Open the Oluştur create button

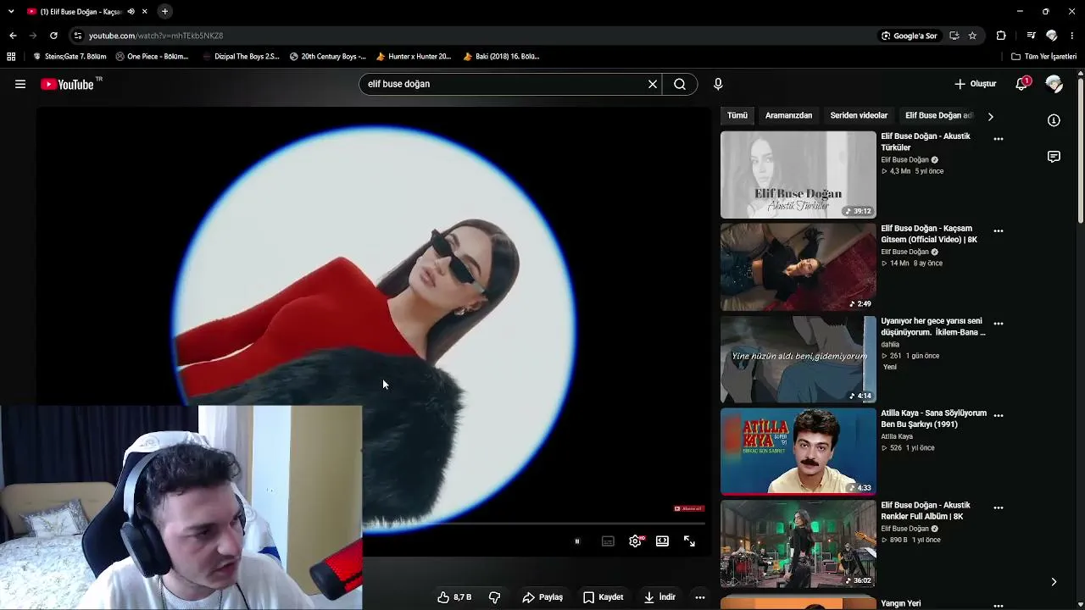[975, 84]
